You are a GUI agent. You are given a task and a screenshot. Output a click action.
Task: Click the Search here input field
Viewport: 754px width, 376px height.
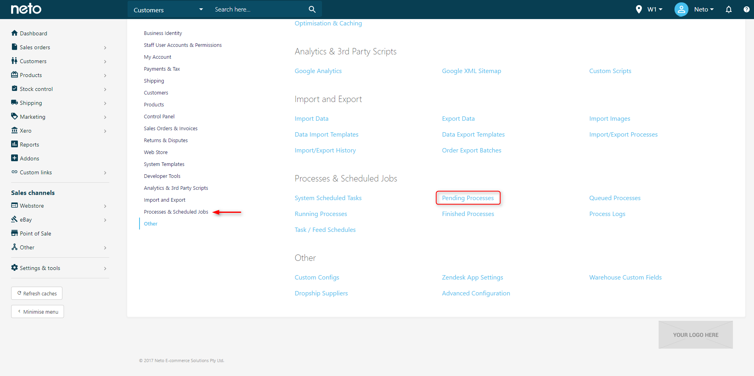(x=258, y=9)
